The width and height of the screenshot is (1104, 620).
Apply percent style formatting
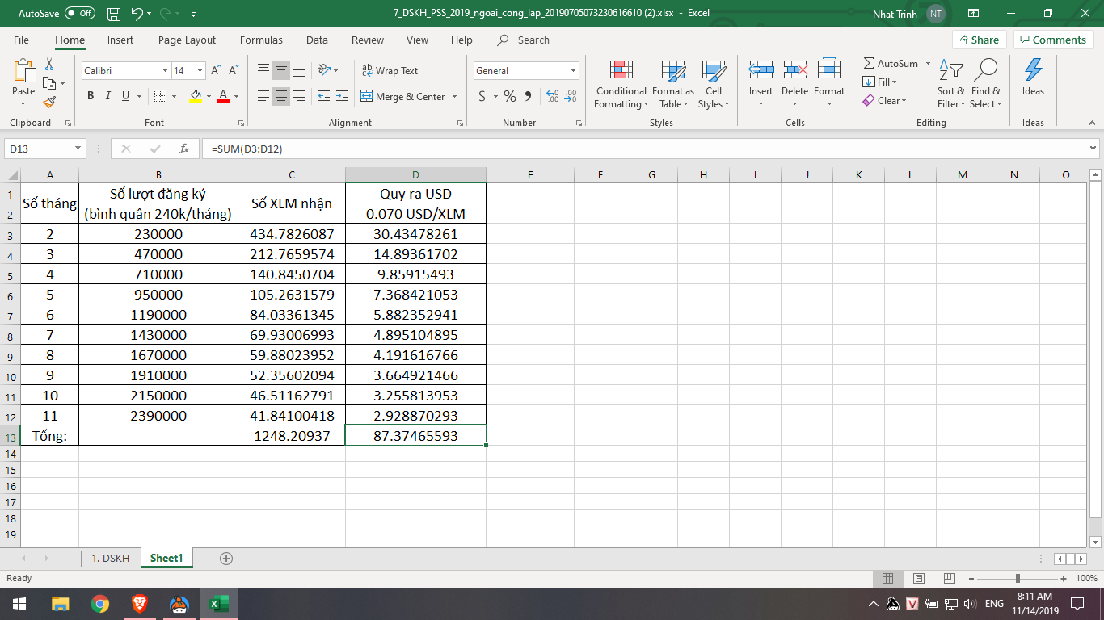pyautogui.click(x=509, y=96)
